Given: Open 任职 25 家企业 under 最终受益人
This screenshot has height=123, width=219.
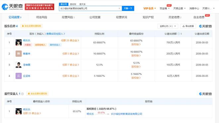Looking at the screenshot, I should [x=32, y=113].
